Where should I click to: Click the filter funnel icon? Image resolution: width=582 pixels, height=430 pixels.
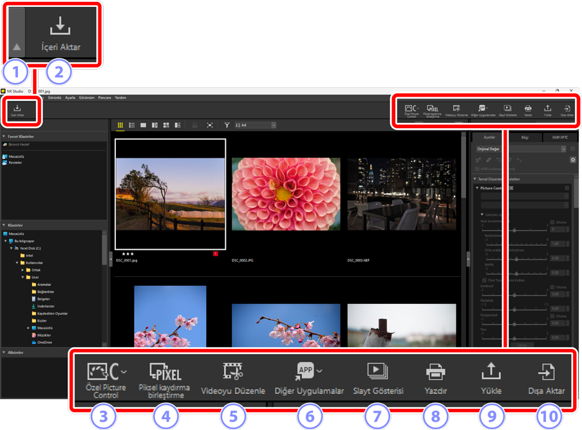pyautogui.click(x=227, y=126)
